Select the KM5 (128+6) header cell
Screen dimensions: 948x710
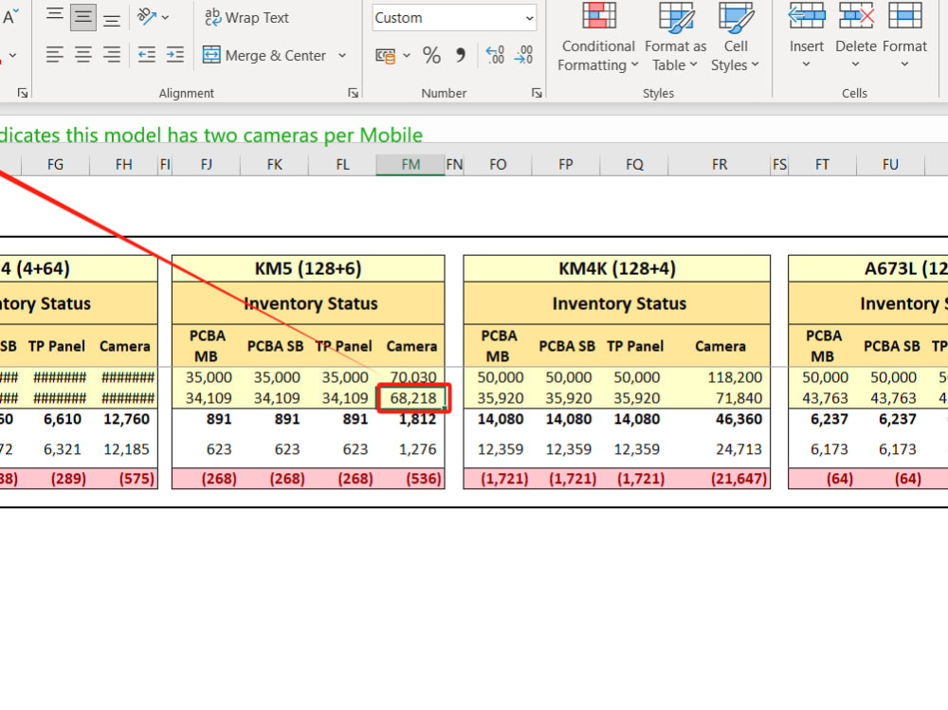click(x=308, y=268)
